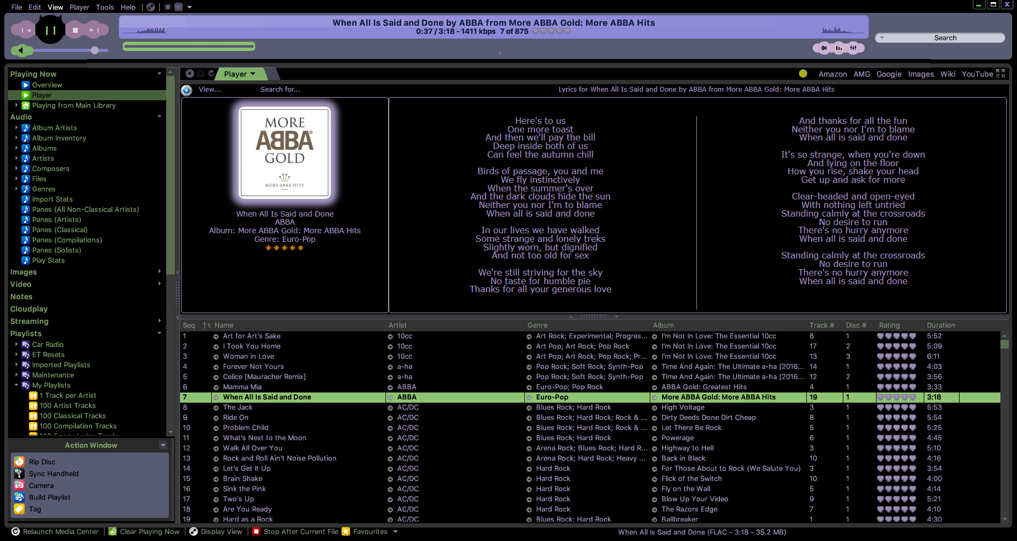
Task: Click the Tag action icon
Action: [19, 509]
